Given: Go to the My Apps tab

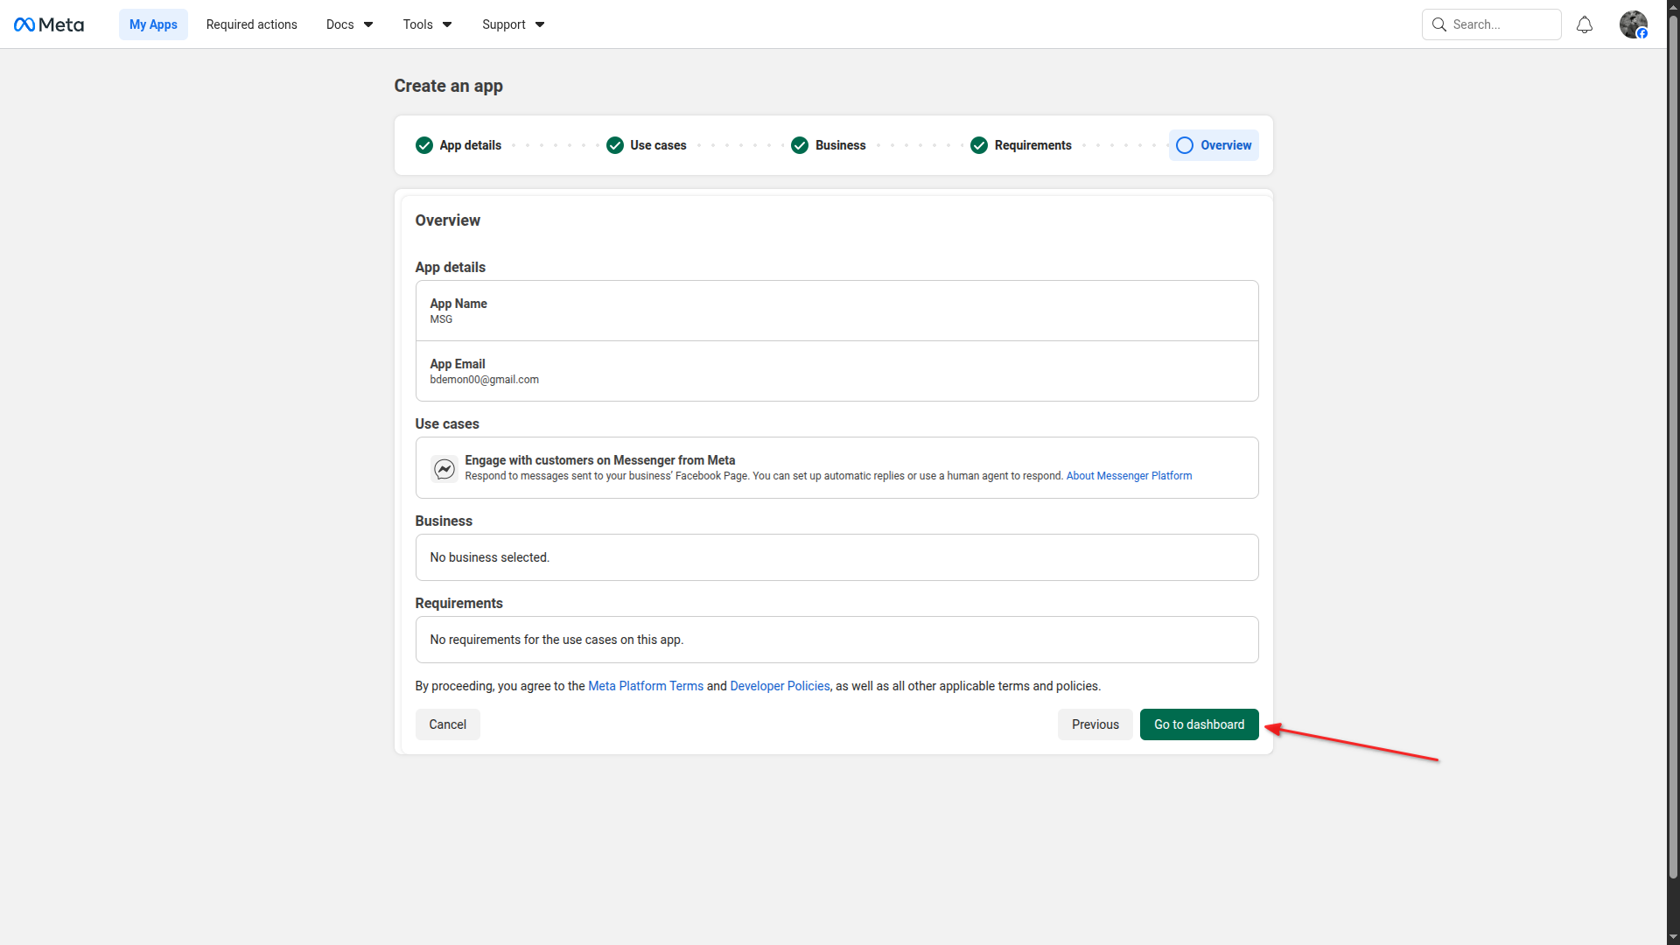Looking at the screenshot, I should (x=153, y=24).
